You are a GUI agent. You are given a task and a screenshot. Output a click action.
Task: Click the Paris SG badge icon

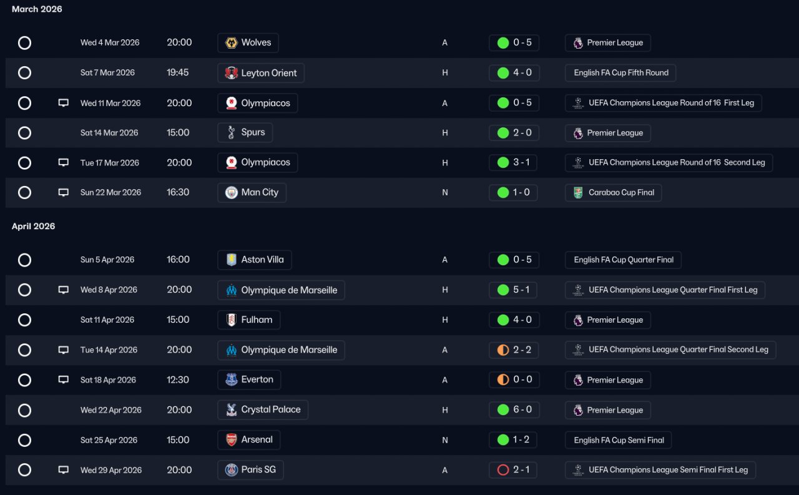(x=232, y=470)
